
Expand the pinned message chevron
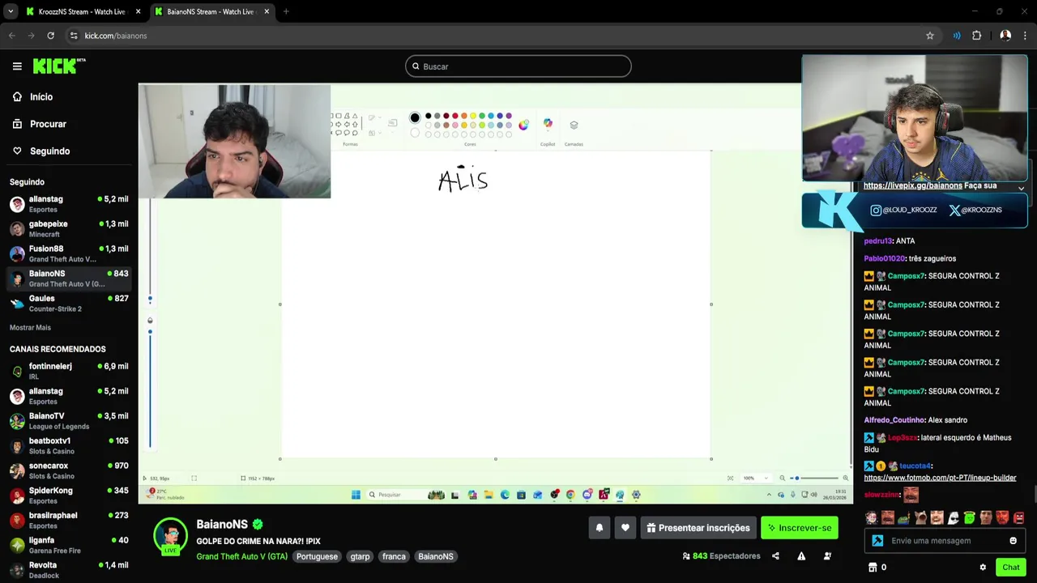coord(1021,188)
